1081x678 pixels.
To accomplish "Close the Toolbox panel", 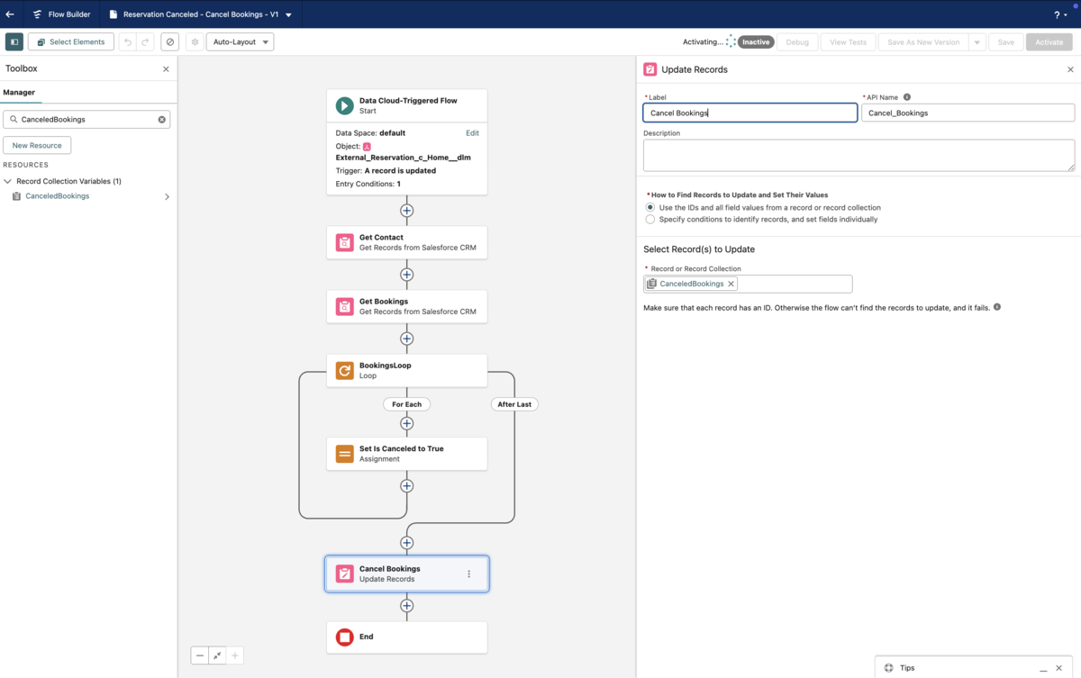I will (x=166, y=69).
